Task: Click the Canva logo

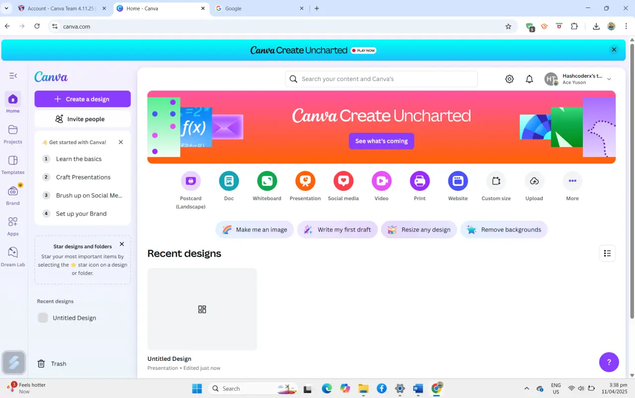Action: point(51,77)
